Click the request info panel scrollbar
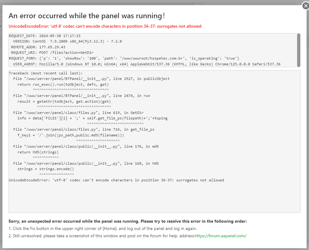Viewport: 309px width, 250px height. point(298,50)
